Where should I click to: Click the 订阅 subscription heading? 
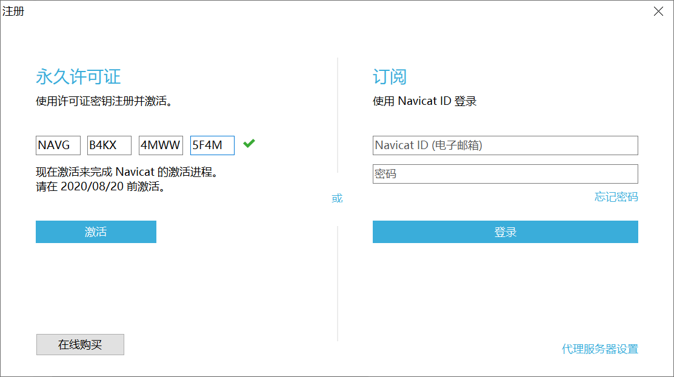coord(390,76)
